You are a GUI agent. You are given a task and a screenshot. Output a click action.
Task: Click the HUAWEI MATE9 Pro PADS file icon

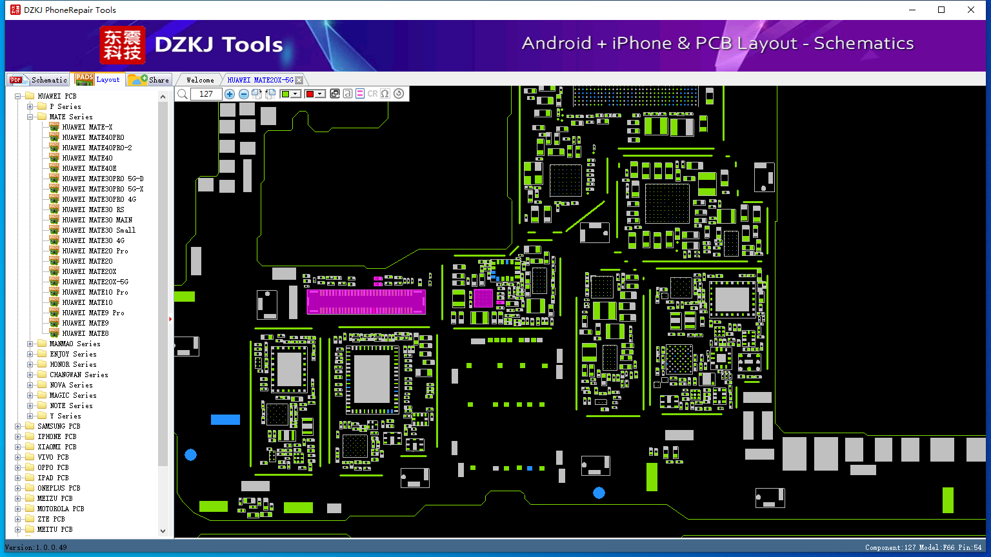pos(54,313)
